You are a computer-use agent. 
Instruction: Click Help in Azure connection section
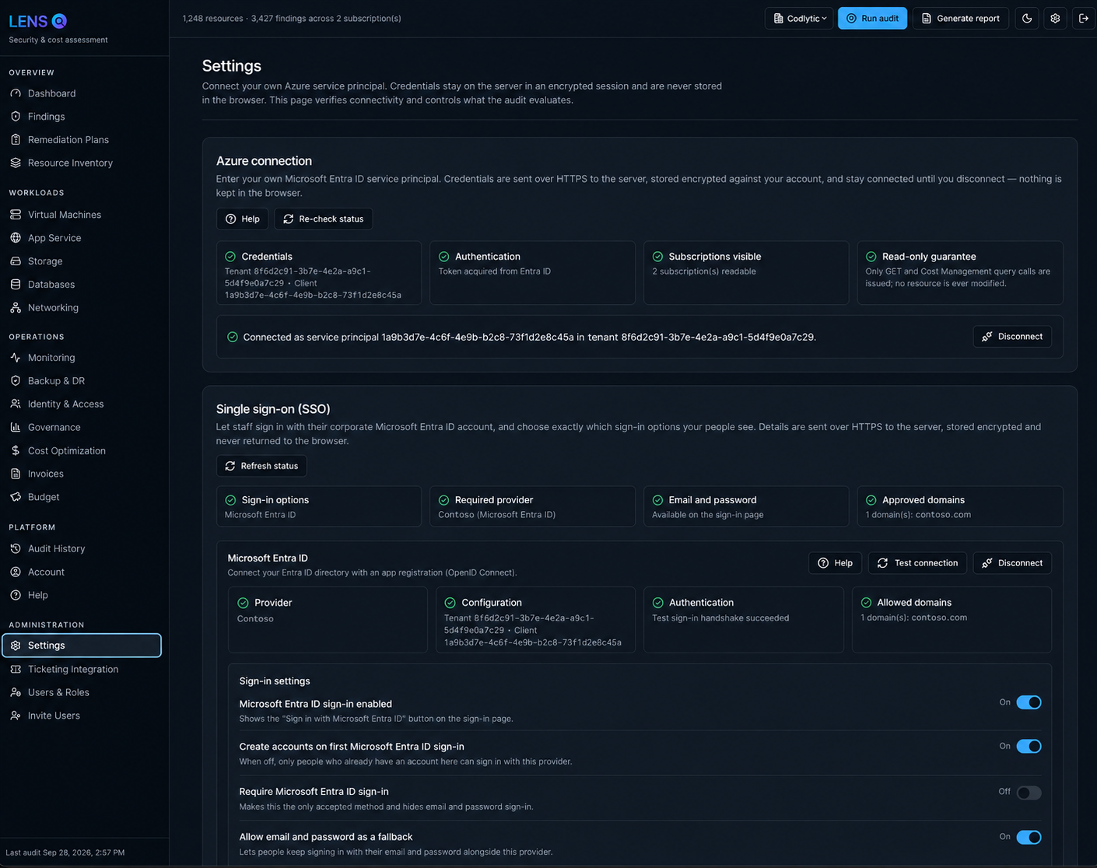tap(243, 219)
